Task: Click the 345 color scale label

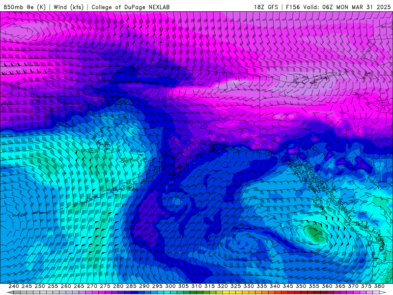Action: [288, 286]
